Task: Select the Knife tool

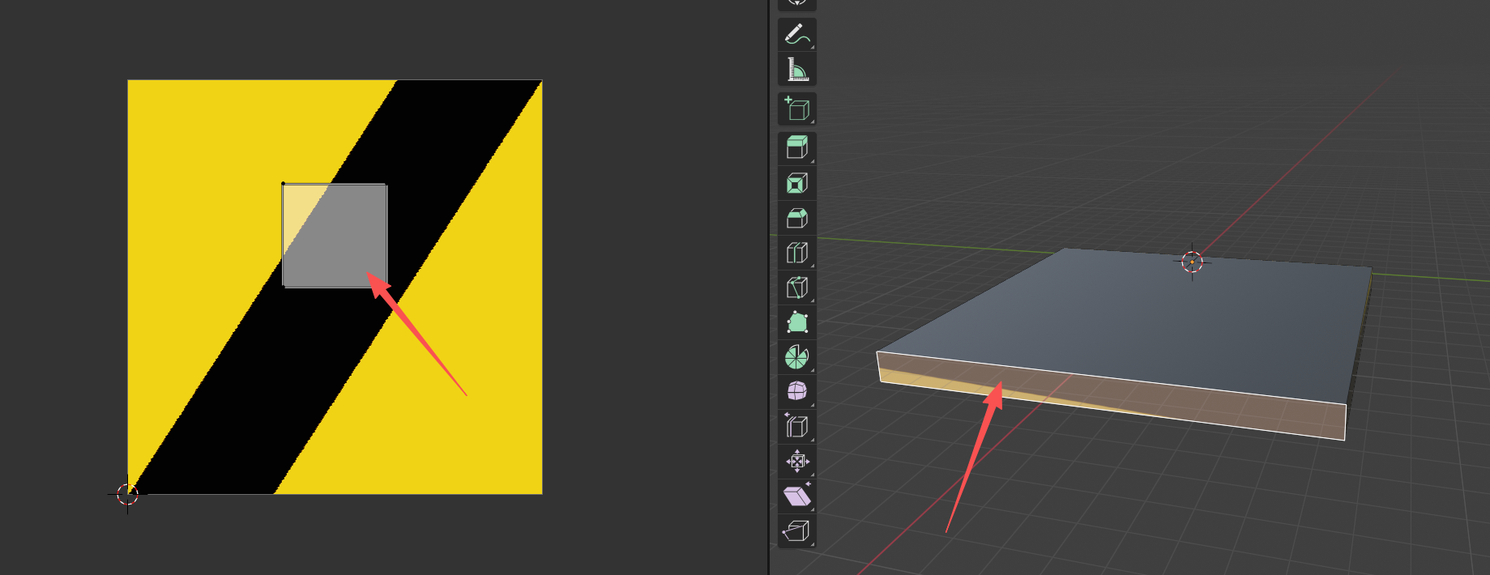Action: coord(797,287)
